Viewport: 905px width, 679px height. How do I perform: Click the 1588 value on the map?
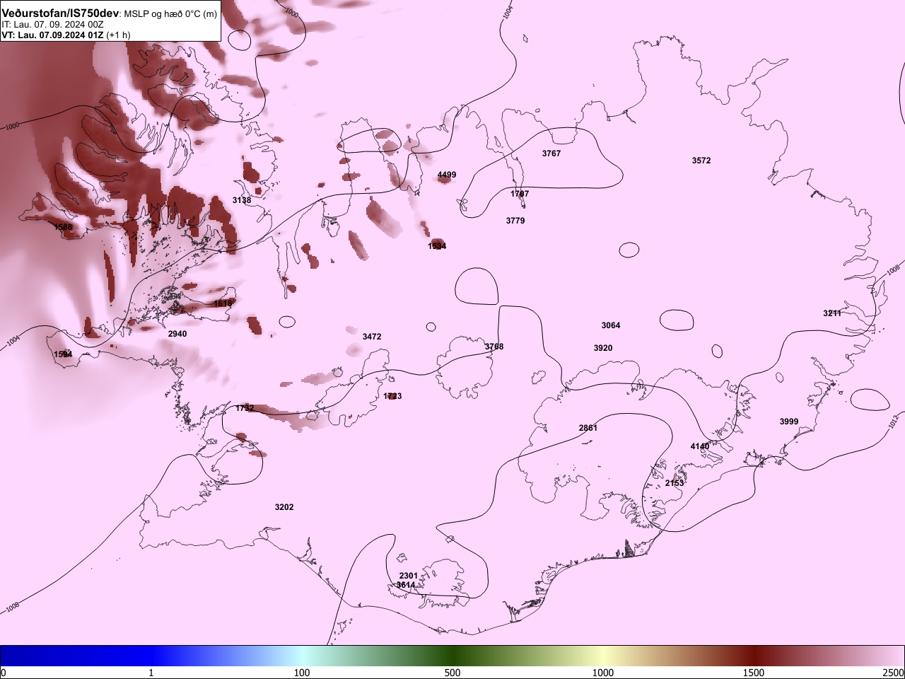click(63, 227)
